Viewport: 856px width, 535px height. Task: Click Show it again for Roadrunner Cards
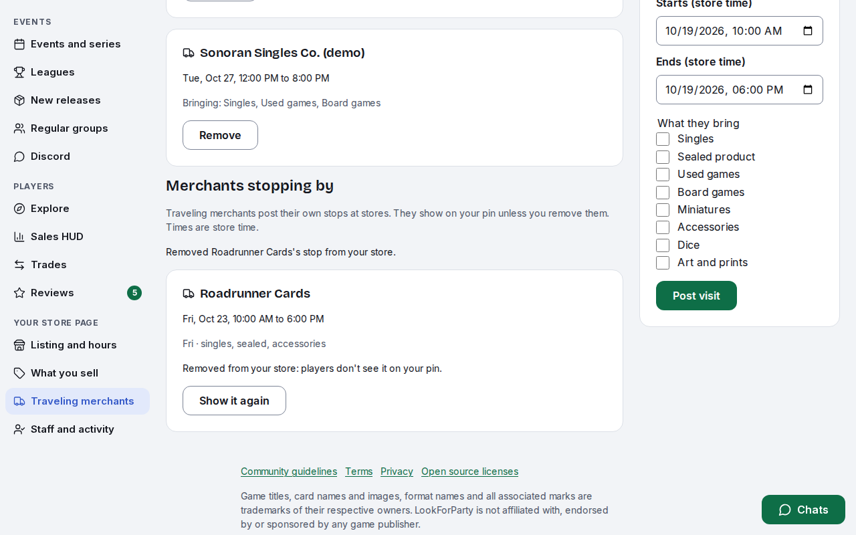coord(234,401)
